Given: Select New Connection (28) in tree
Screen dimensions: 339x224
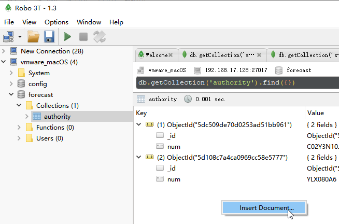Looking at the screenshot, I should pyautogui.click(x=52, y=51).
